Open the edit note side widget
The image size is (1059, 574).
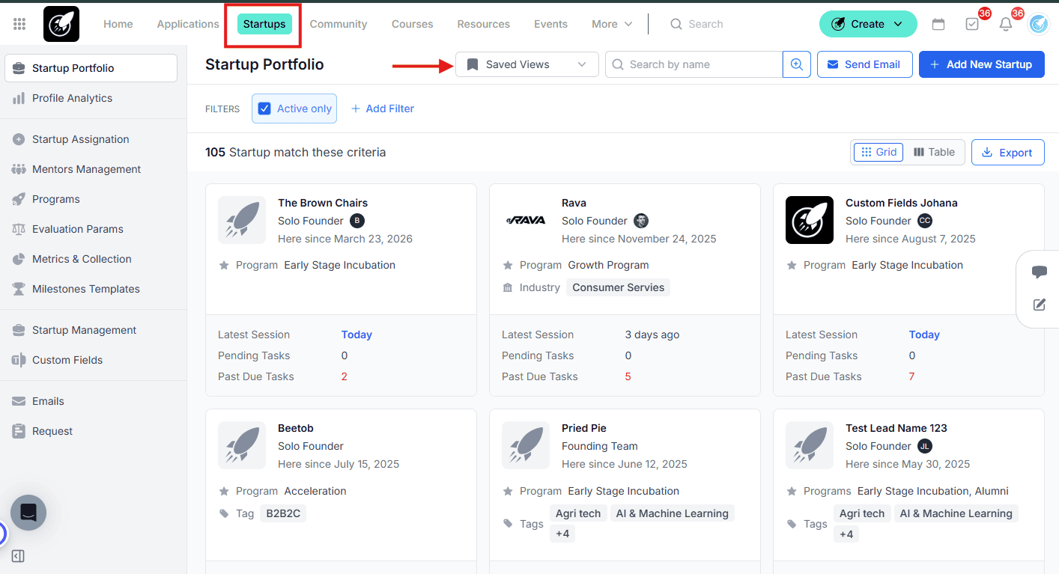tap(1040, 305)
